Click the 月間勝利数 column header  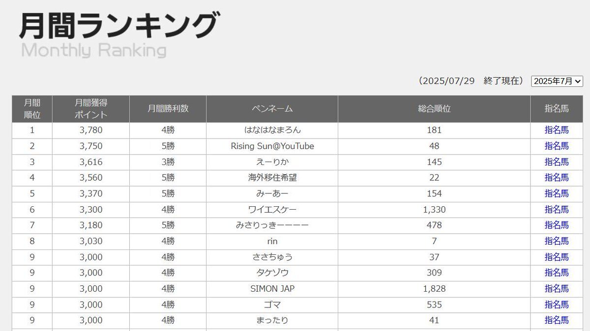click(168, 109)
